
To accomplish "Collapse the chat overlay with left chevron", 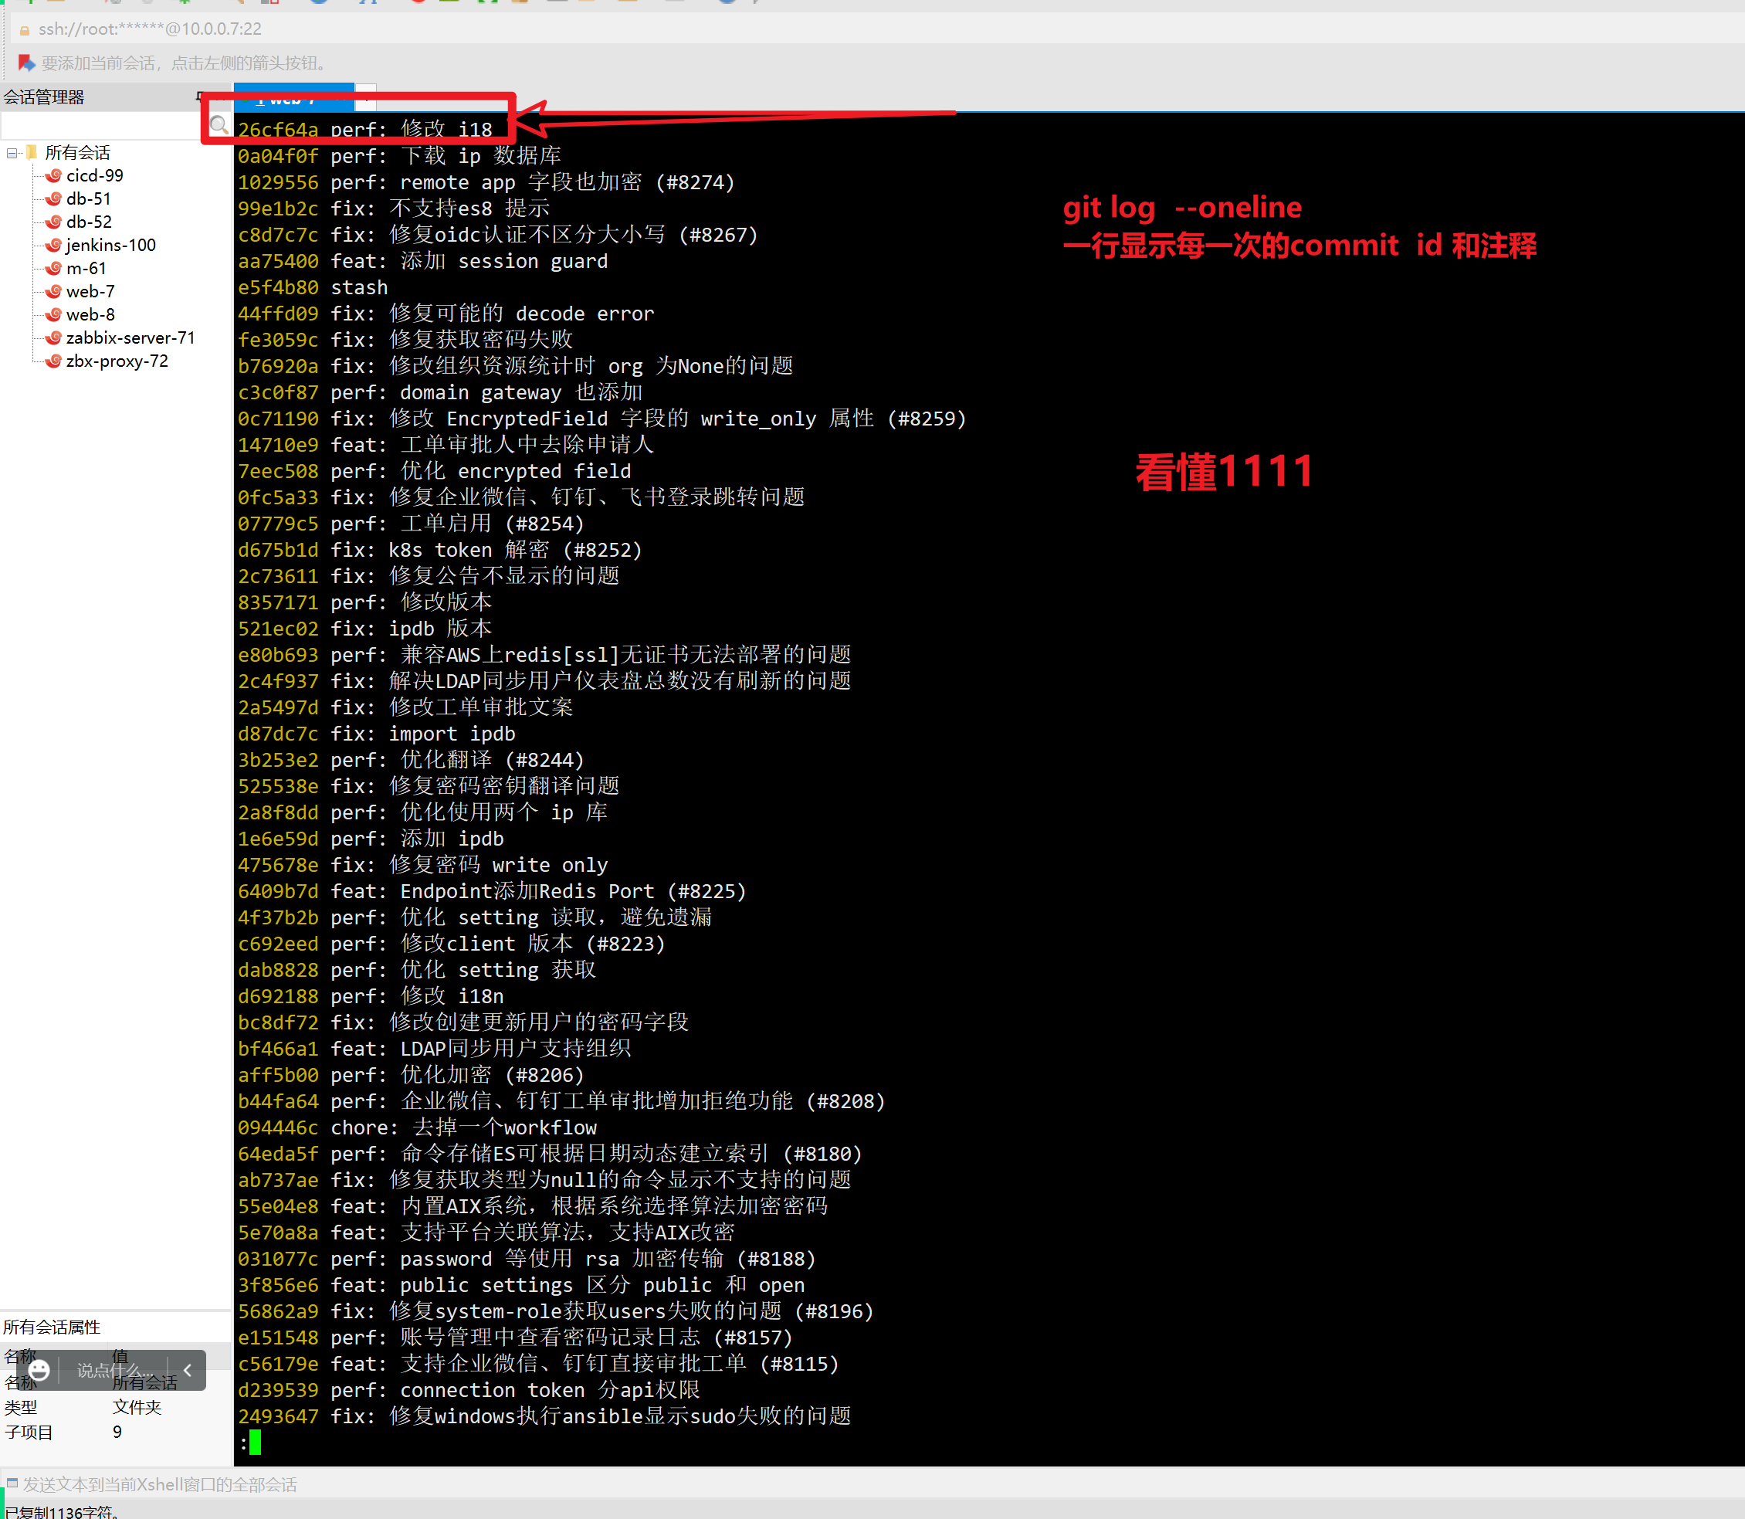I will coord(188,1370).
